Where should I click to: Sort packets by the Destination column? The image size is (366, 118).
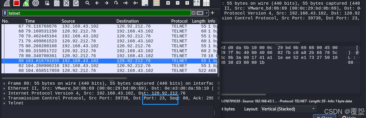143,21
